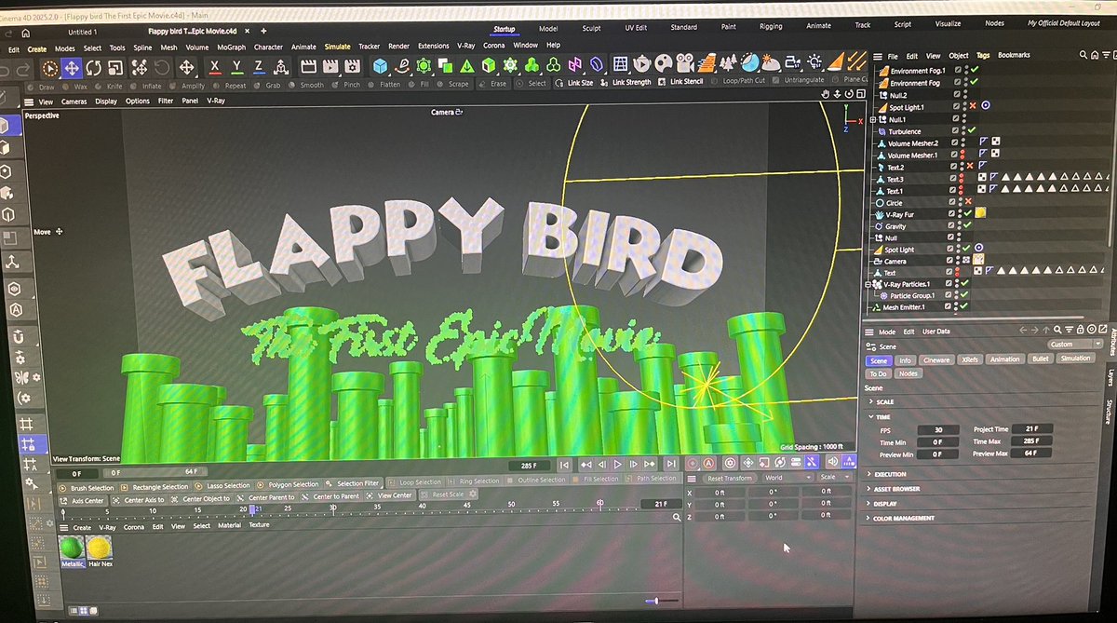Viewport: 1117px width, 623px height.
Task: Click Go to End of animation button
Action: (670, 463)
